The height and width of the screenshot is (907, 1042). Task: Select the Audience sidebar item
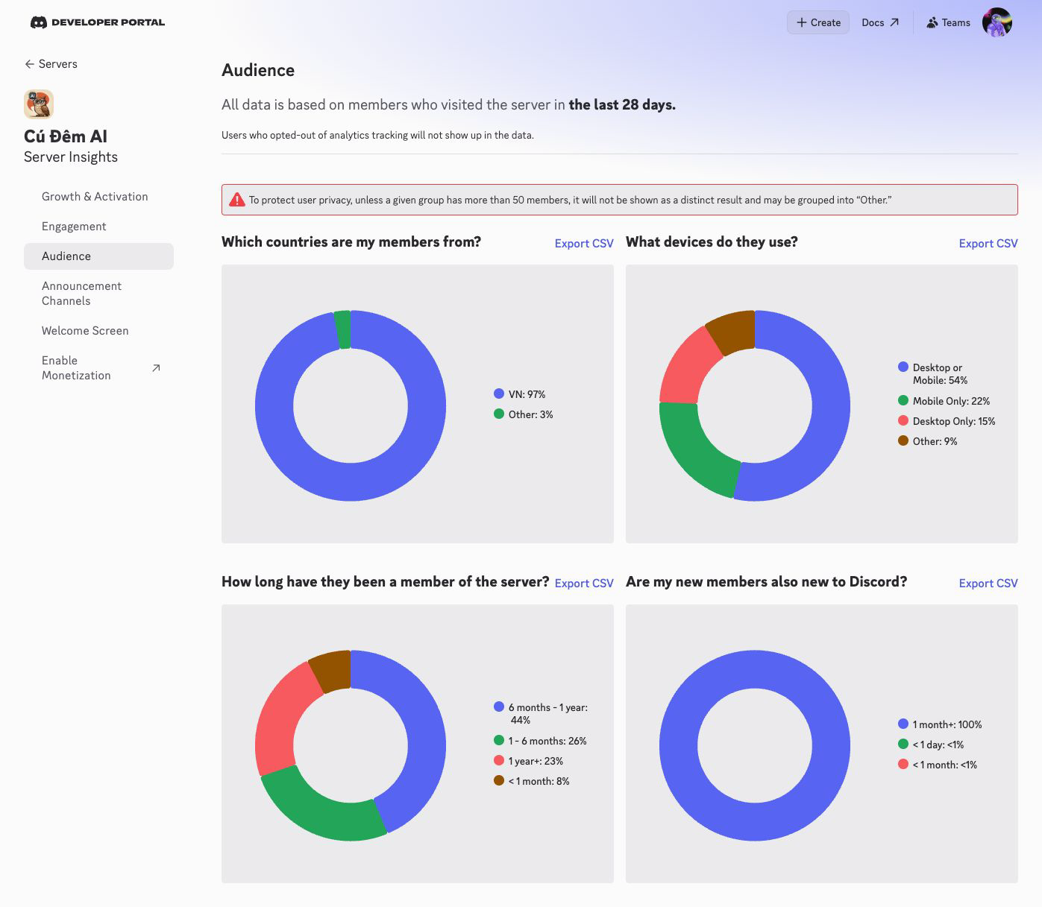[98, 256]
